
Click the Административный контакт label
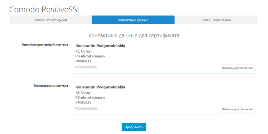tap(45, 44)
